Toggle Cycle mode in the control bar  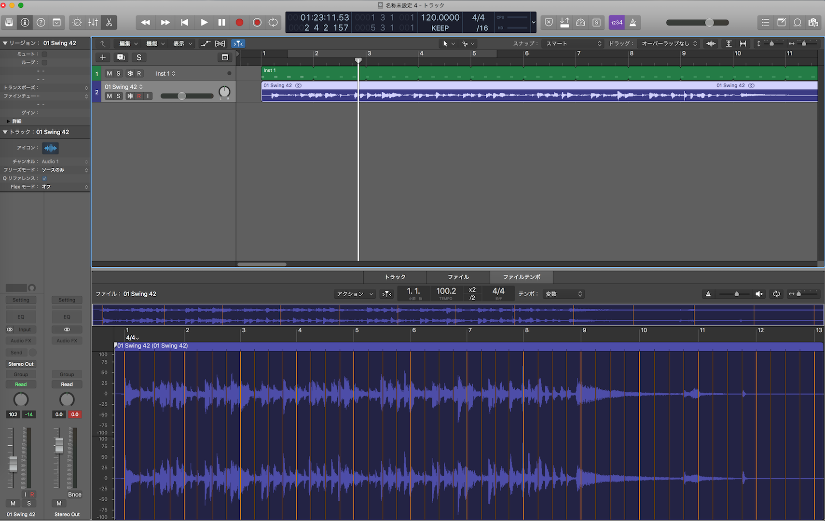[x=273, y=22]
